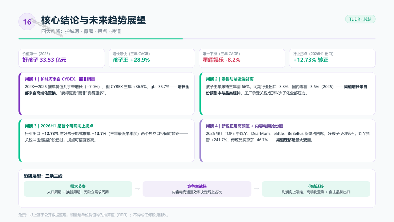This screenshot has height=222, width=394.
Task: Click heading 判断 1｜护城河来自 CYBEX，而非销量
Action: pyautogui.click(x=60, y=79)
